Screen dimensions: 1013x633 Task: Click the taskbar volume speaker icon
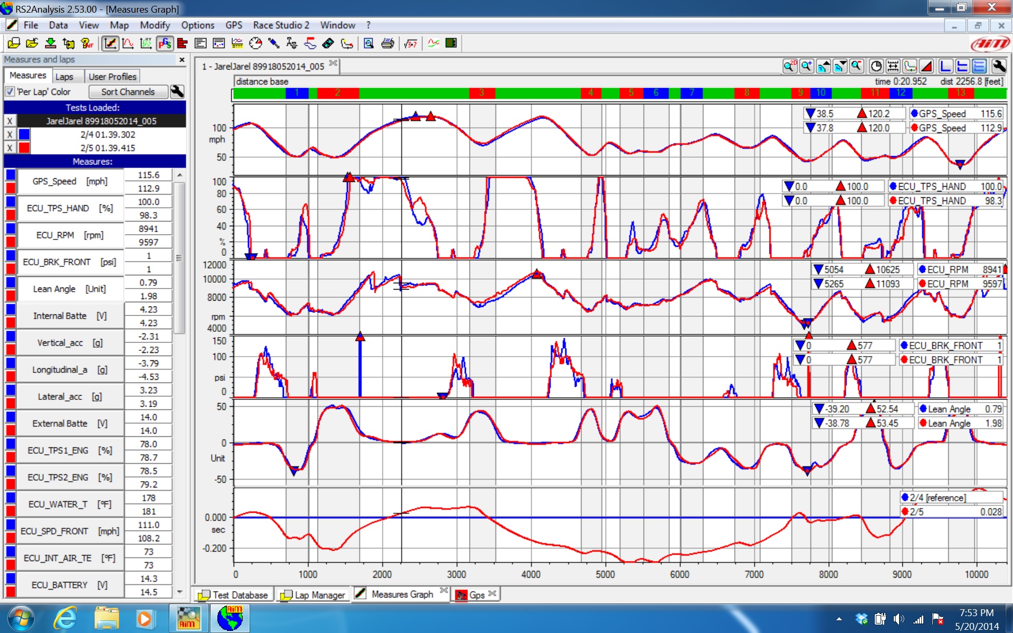click(x=899, y=619)
